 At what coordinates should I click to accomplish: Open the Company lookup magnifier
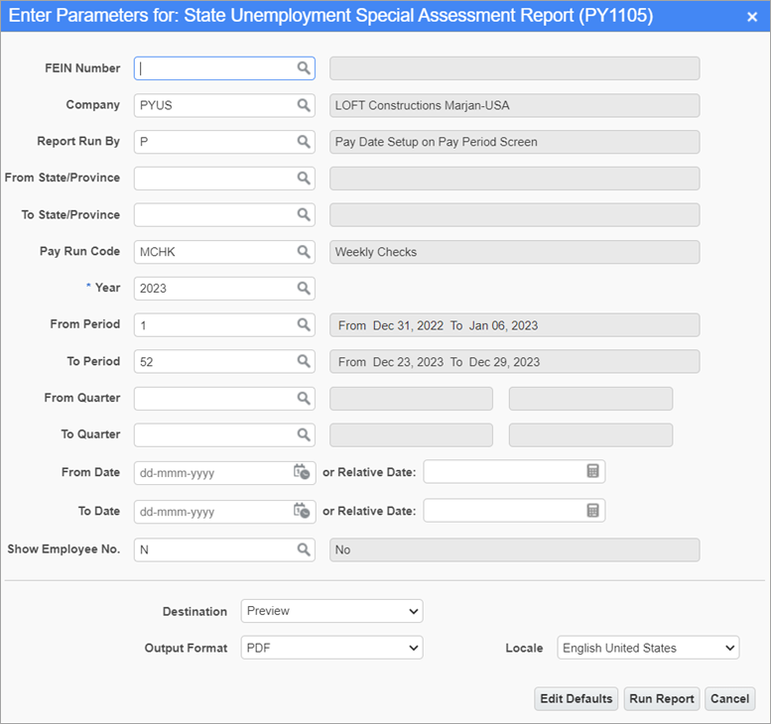click(304, 105)
